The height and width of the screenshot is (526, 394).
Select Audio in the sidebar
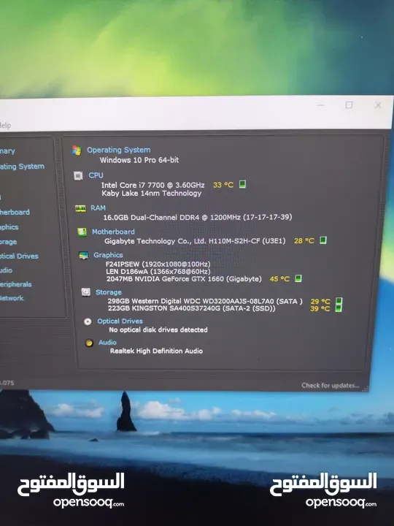[x=6, y=270]
